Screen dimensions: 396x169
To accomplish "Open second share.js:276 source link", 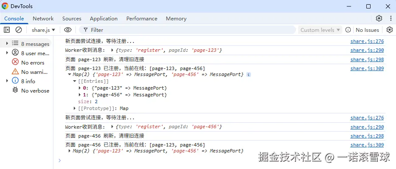I will point(367,118).
